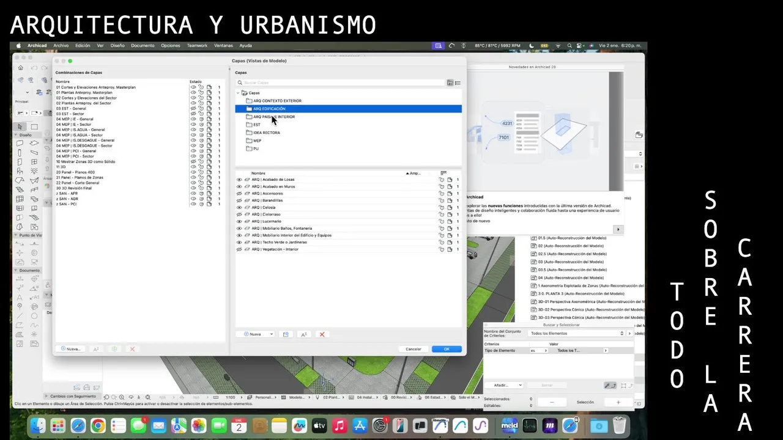Click lock icon for ARQ | Ascensores layer
This screenshot has width=783, height=440.
tap(441, 194)
